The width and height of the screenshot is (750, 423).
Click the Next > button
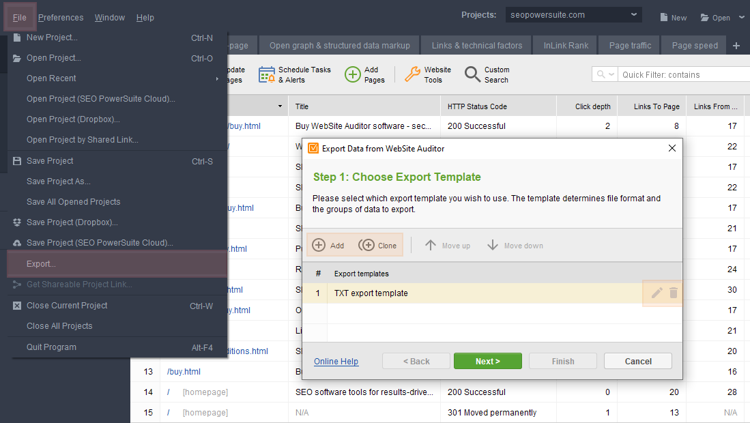click(x=488, y=362)
